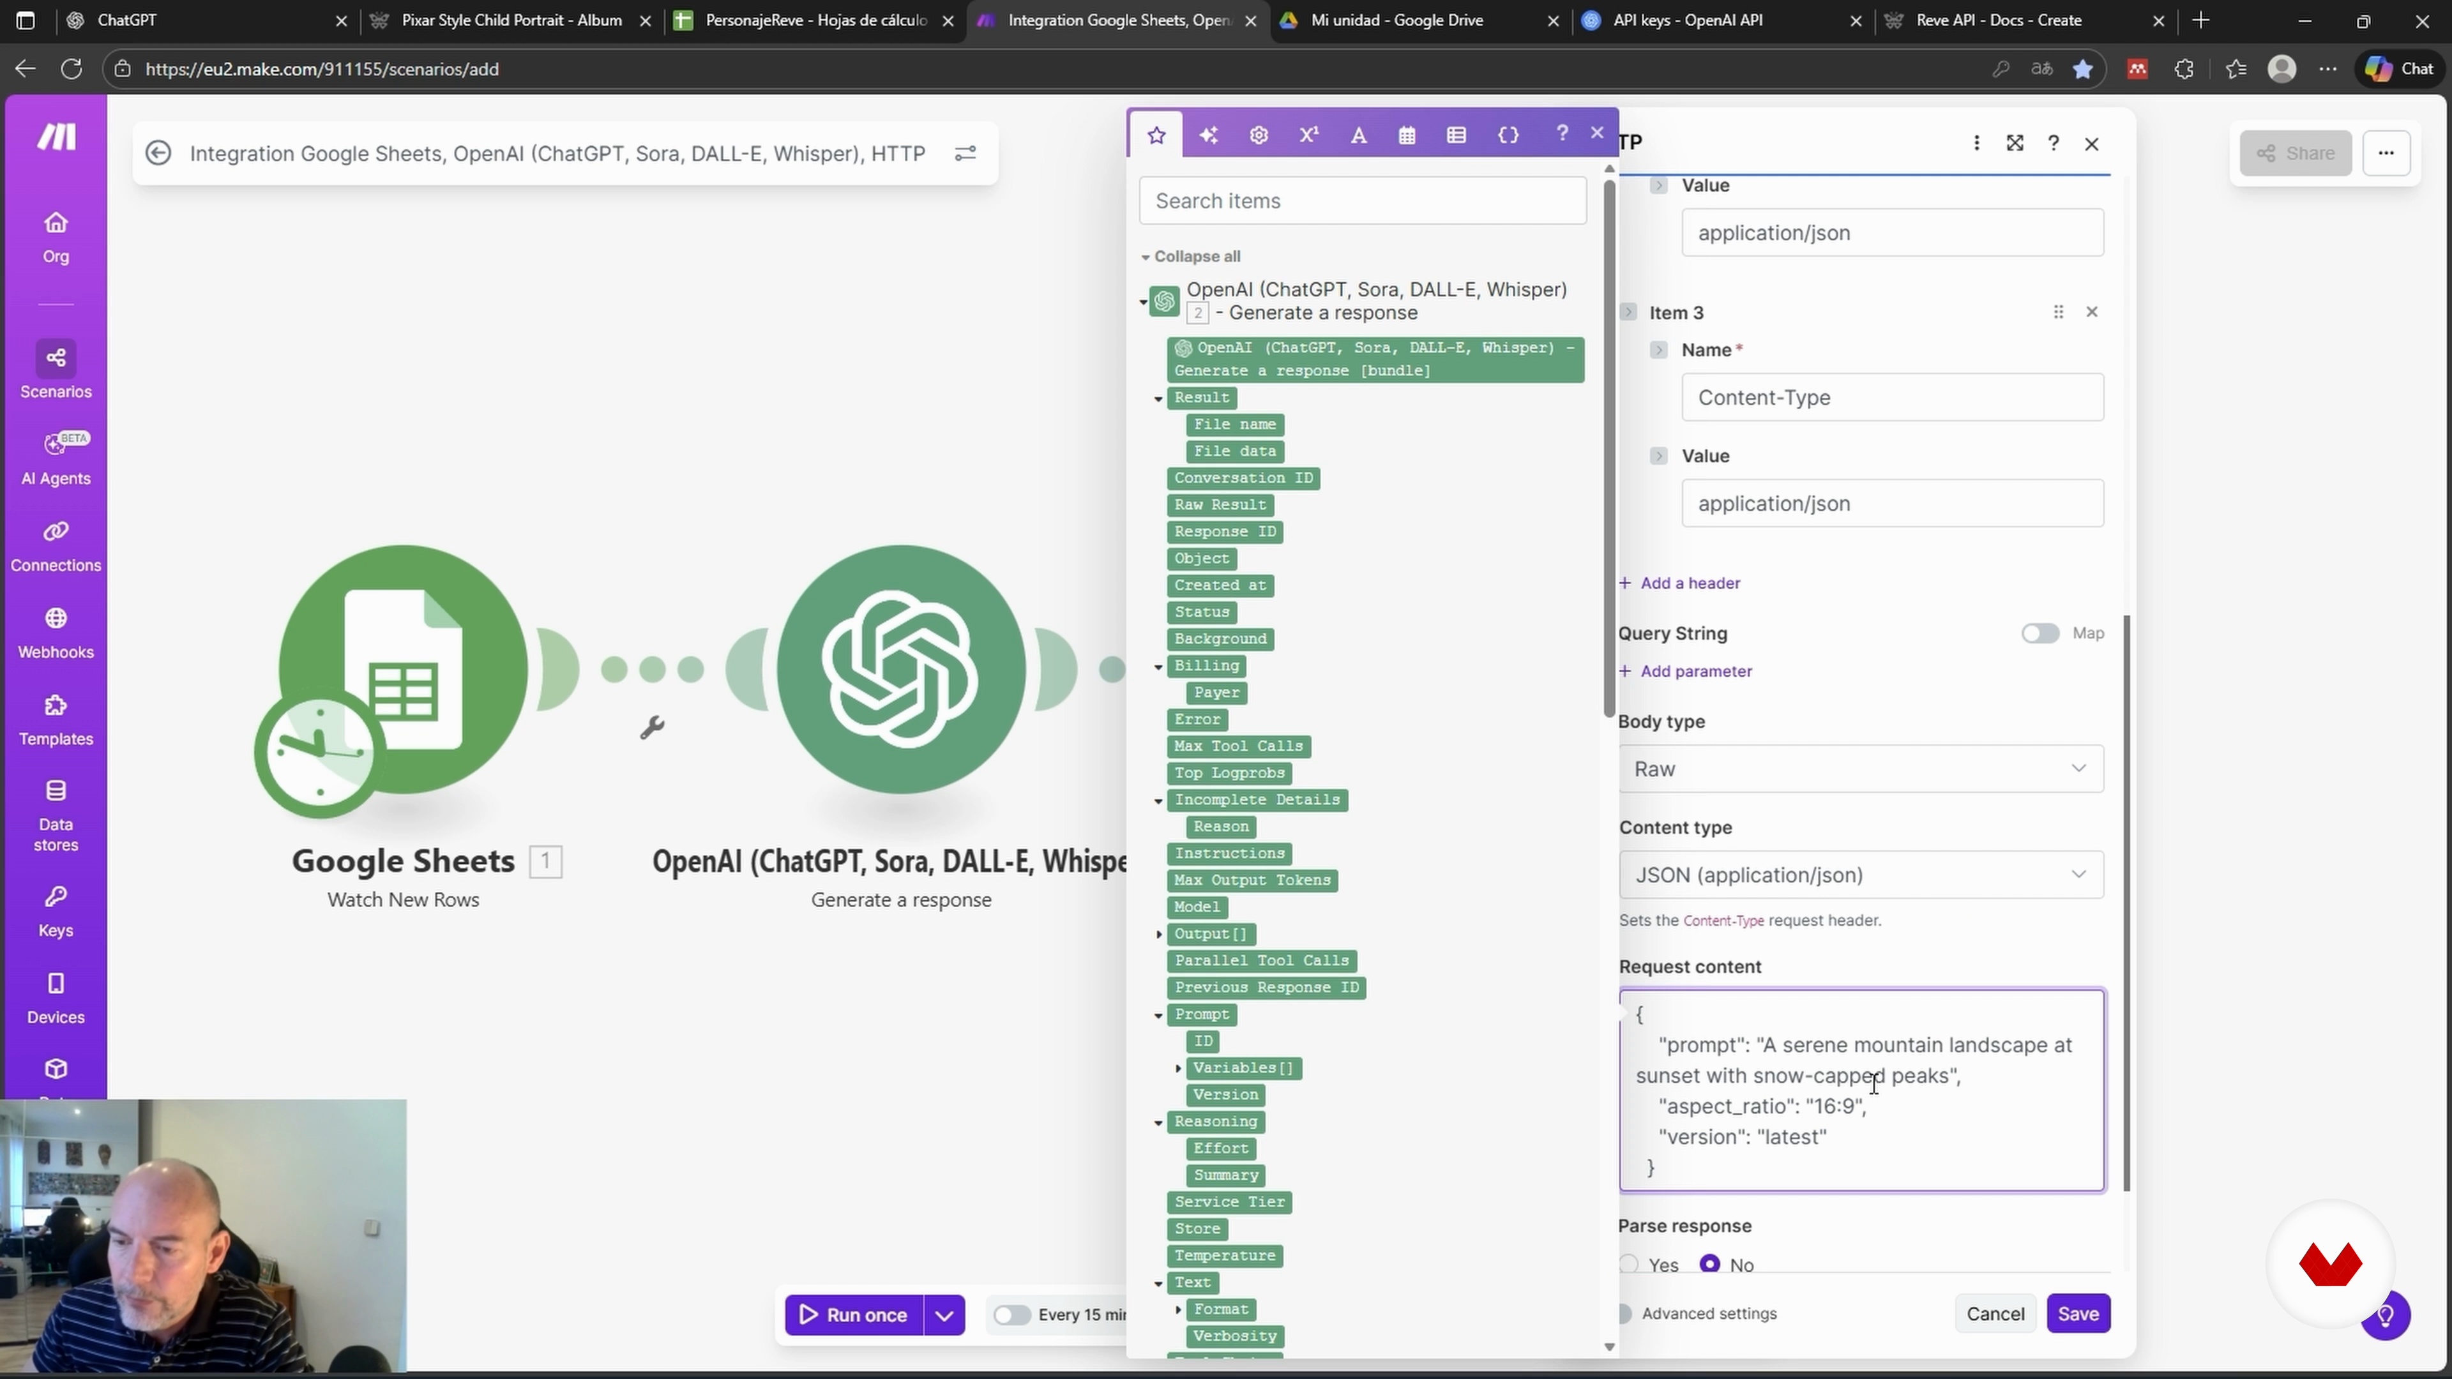This screenshot has height=1379, width=2452.
Task: Open the Devices section
Action: coord(56,997)
